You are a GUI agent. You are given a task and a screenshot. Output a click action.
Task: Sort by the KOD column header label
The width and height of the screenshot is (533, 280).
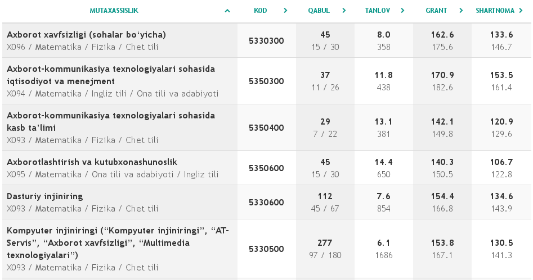click(x=260, y=11)
